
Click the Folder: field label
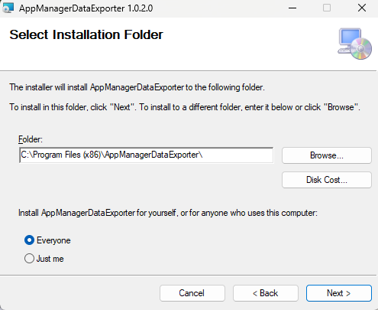31,139
